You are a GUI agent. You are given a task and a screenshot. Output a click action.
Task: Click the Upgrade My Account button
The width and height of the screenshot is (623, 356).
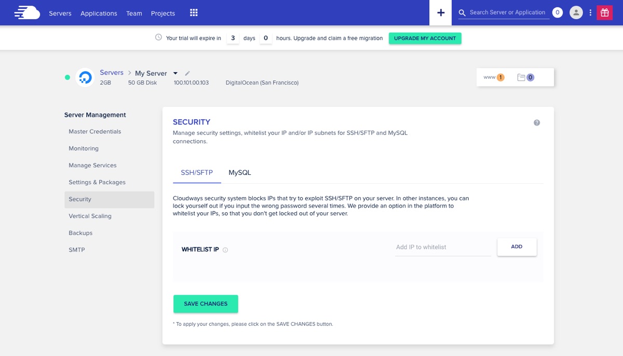[x=425, y=38]
